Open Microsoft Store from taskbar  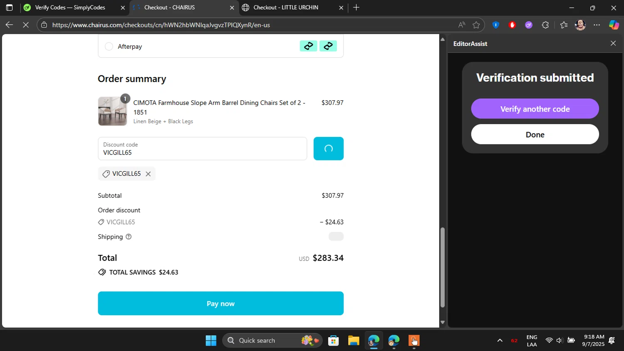[333, 341]
